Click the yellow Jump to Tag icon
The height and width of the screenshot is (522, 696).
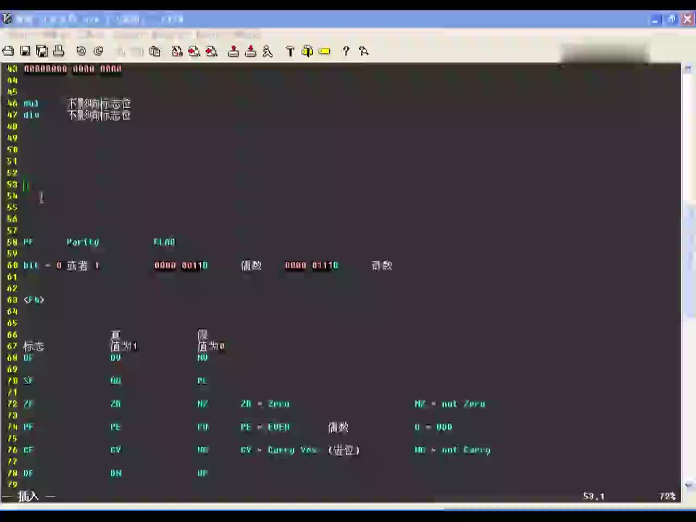pyautogui.click(x=325, y=51)
